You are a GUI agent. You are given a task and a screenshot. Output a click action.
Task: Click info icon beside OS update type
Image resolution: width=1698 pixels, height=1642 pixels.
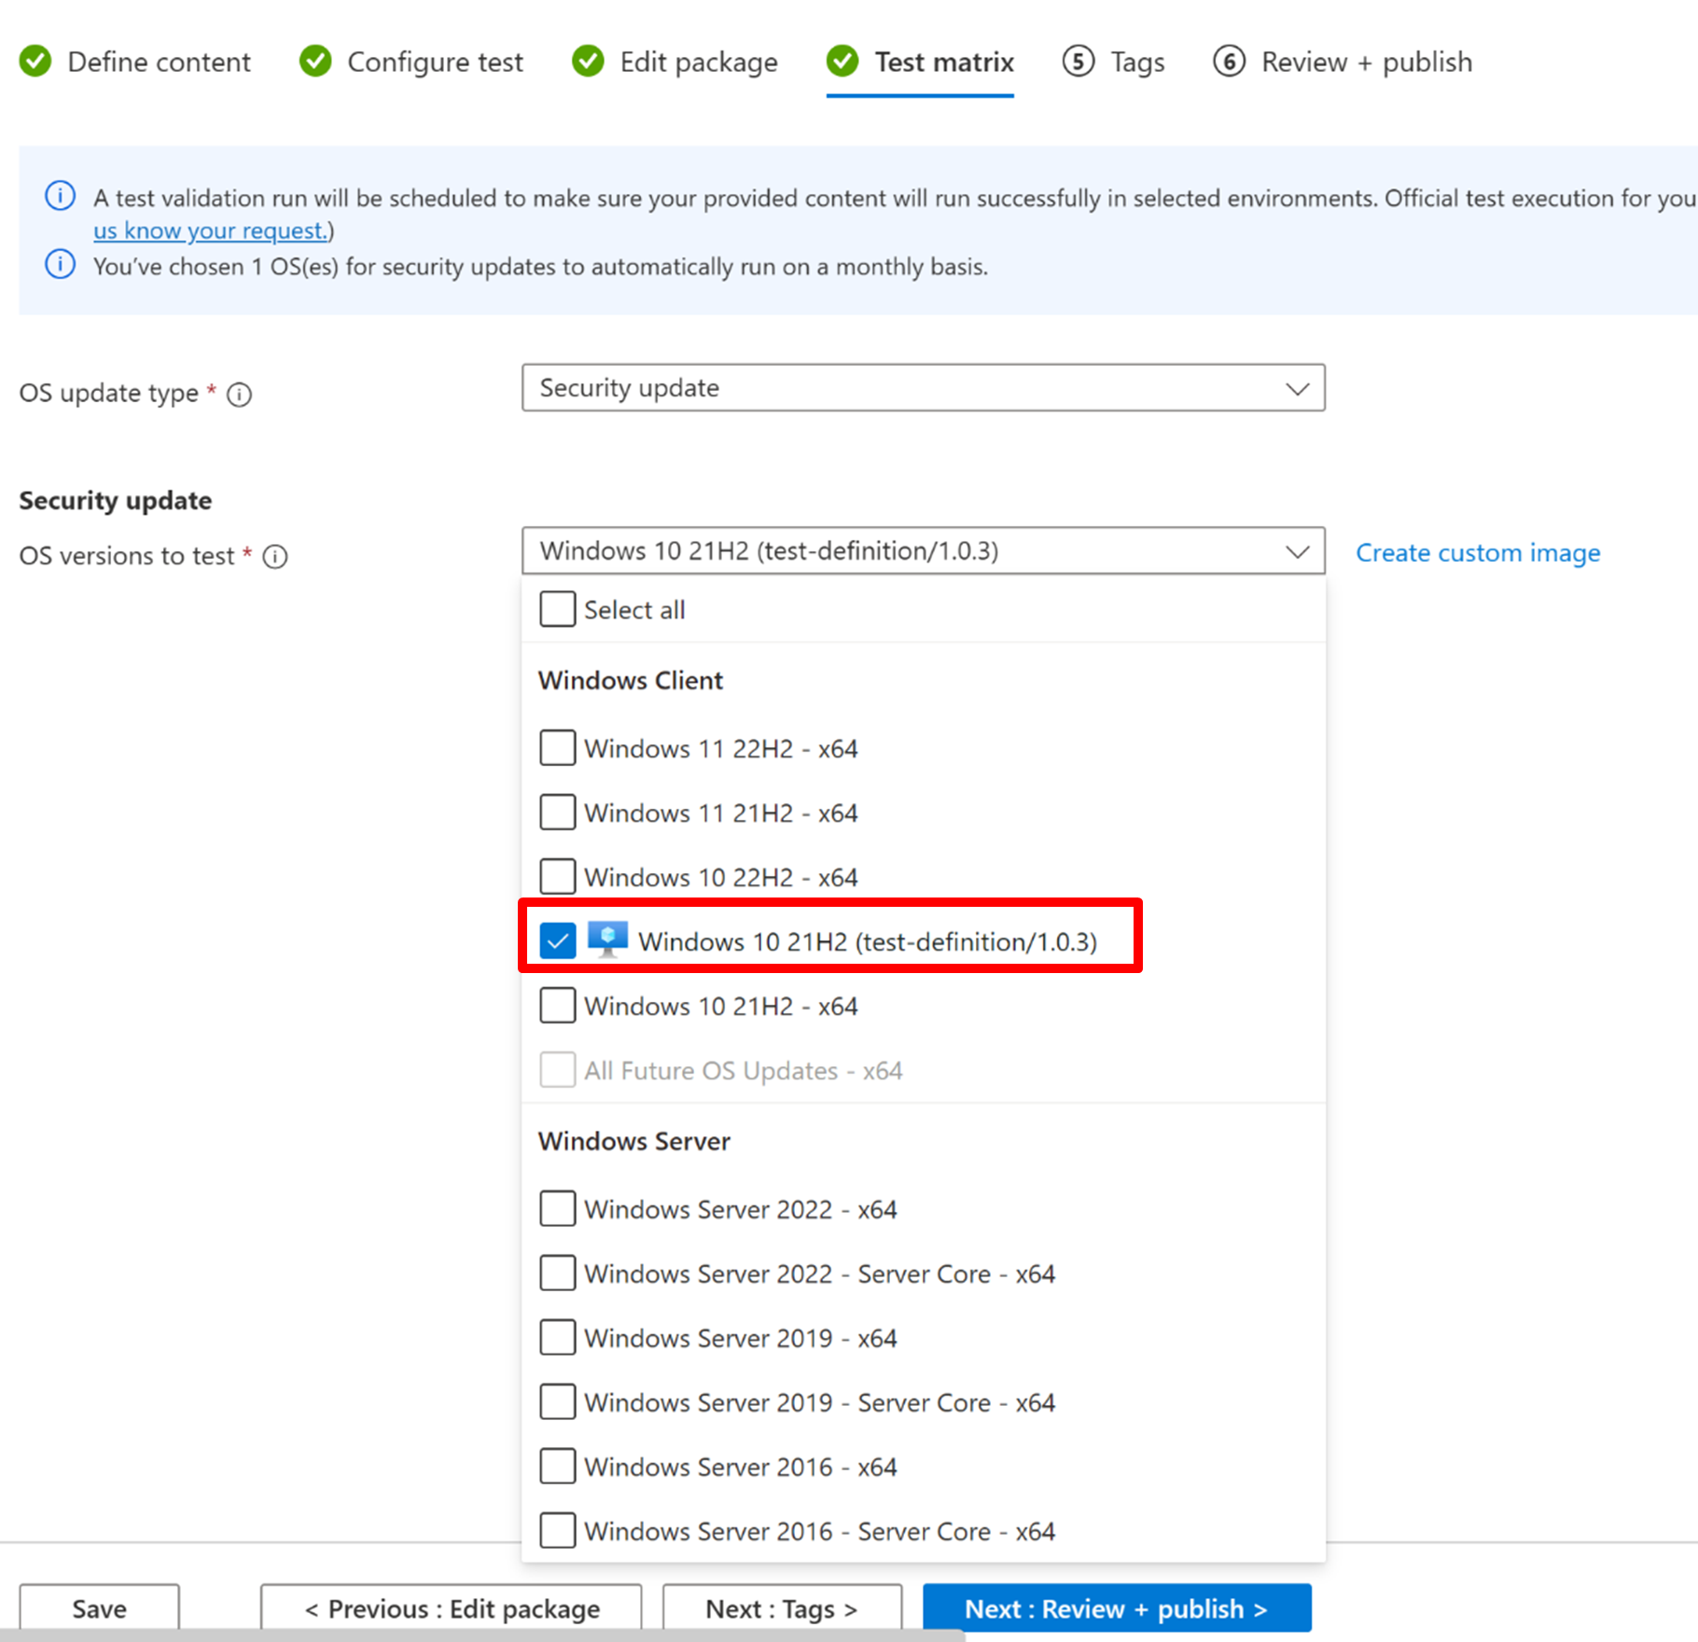point(240,395)
